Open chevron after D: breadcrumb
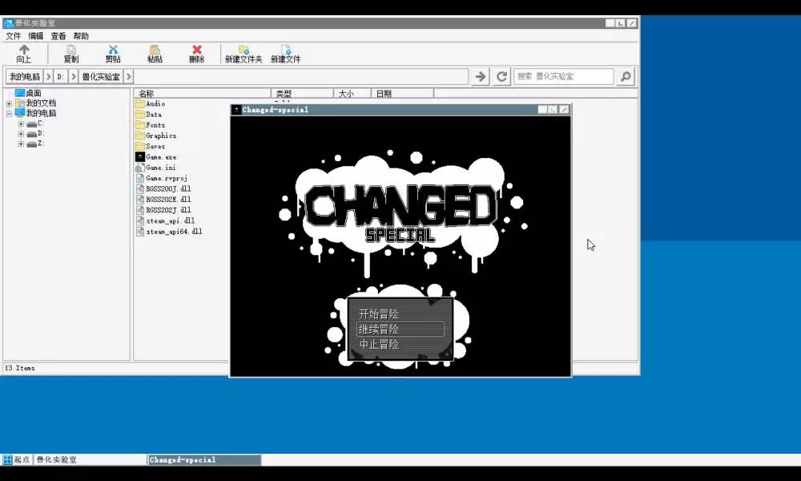Image resolution: width=801 pixels, height=481 pixels. [74, 77]
